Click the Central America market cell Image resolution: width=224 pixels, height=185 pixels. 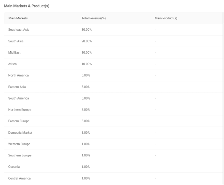(19, 178)
